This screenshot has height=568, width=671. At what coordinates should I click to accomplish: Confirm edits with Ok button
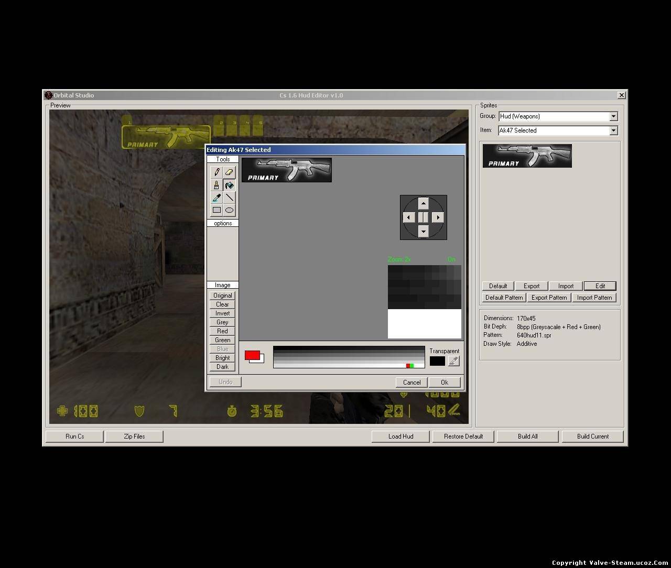coord(445,382)
